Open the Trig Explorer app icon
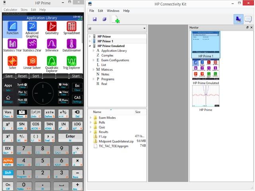This screenshot has height=191, width=255. [72, 63]
